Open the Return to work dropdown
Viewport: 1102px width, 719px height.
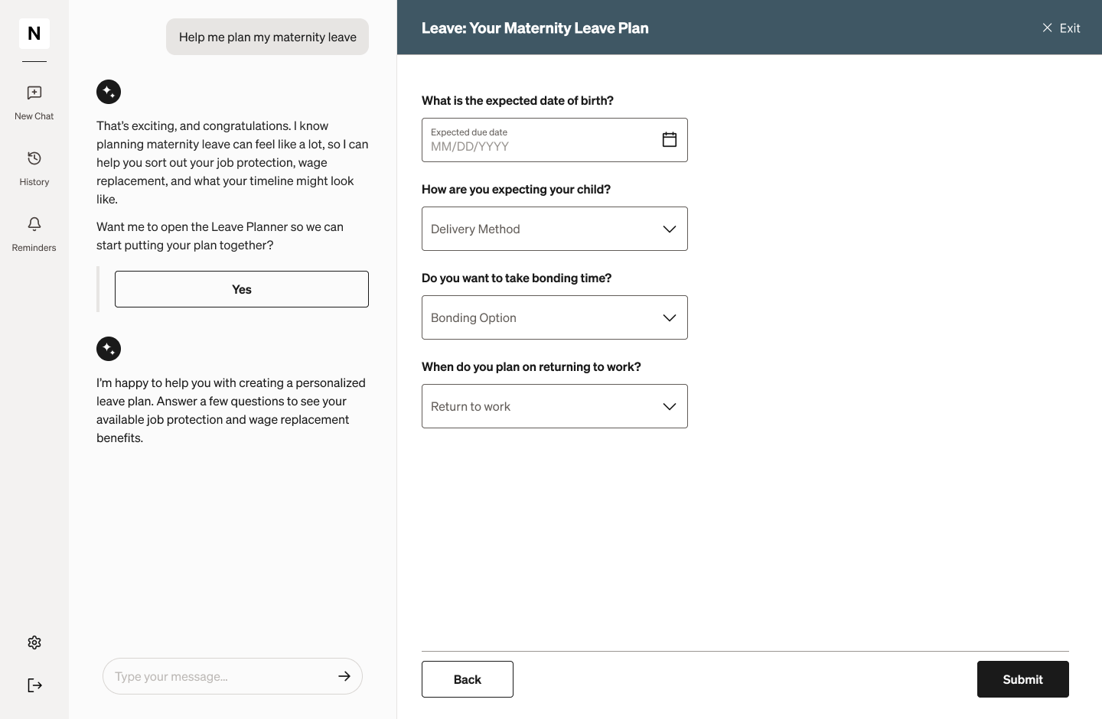(555, 406)
